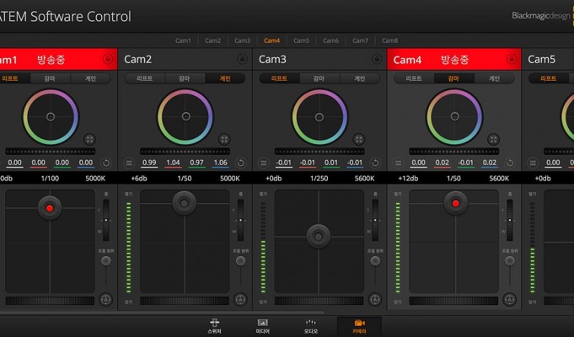Click the Cam2 color wheel center point
Screen dimensions: 574x337
pos(186,116)
